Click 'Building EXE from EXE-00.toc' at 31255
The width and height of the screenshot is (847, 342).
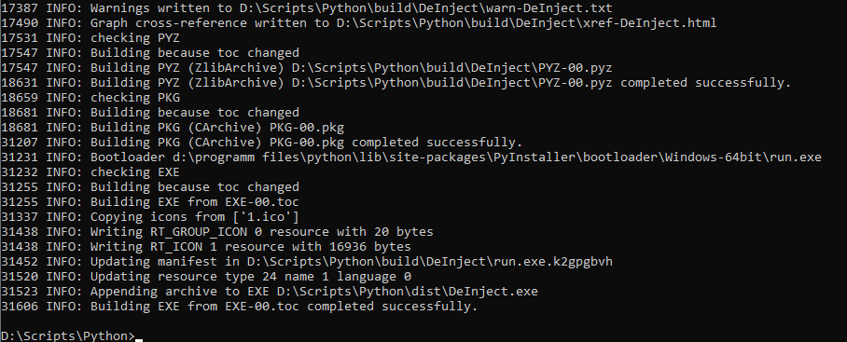[150, 201]
